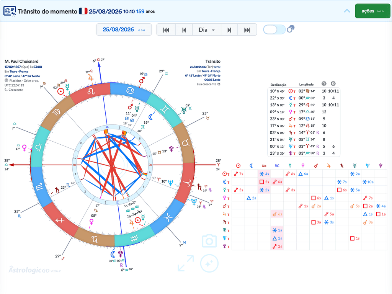Screen dimensions: 392x294
Task: Click the Placidus - Orbe prop. setting text
Action: [24, 81]
